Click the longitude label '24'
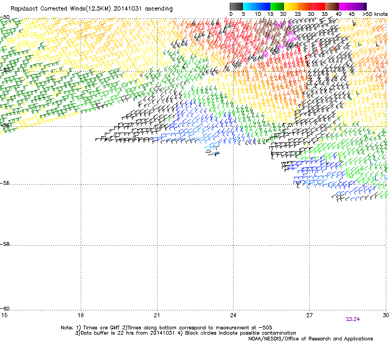The image size is (390, 342). click(x=233, y=315)
